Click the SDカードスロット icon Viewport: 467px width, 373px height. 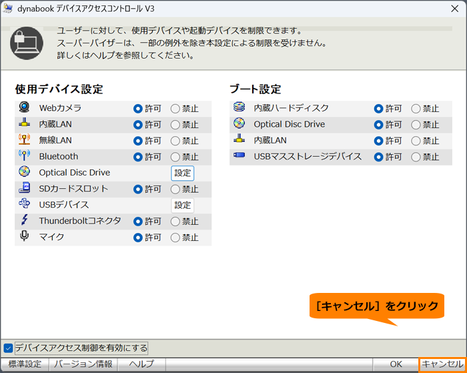[x=24, y=188]
